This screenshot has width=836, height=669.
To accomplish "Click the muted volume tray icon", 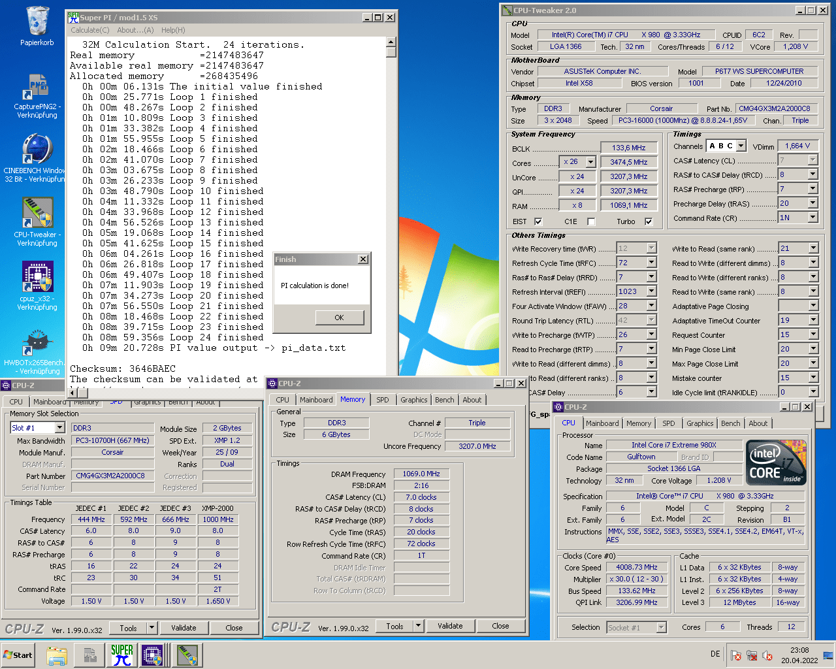I will point(767,655).
